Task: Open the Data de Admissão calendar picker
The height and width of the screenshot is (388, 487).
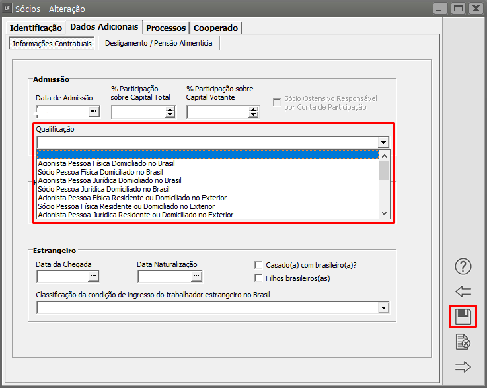Action: [94, 112]
